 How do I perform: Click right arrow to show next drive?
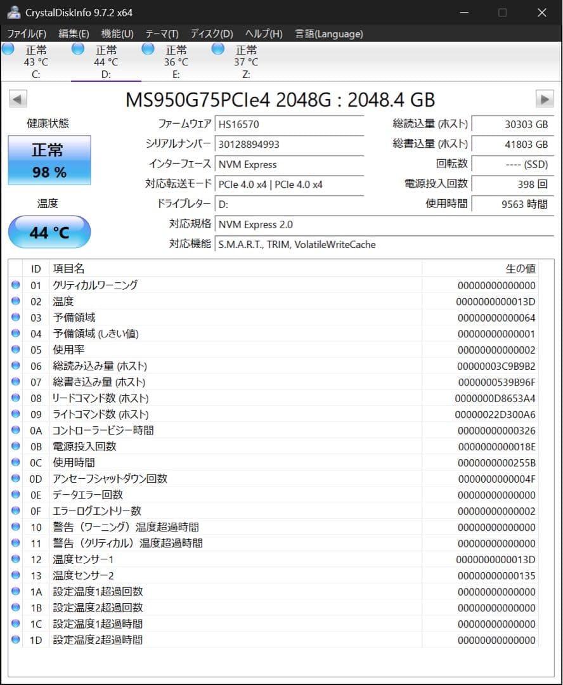[545, 99]
